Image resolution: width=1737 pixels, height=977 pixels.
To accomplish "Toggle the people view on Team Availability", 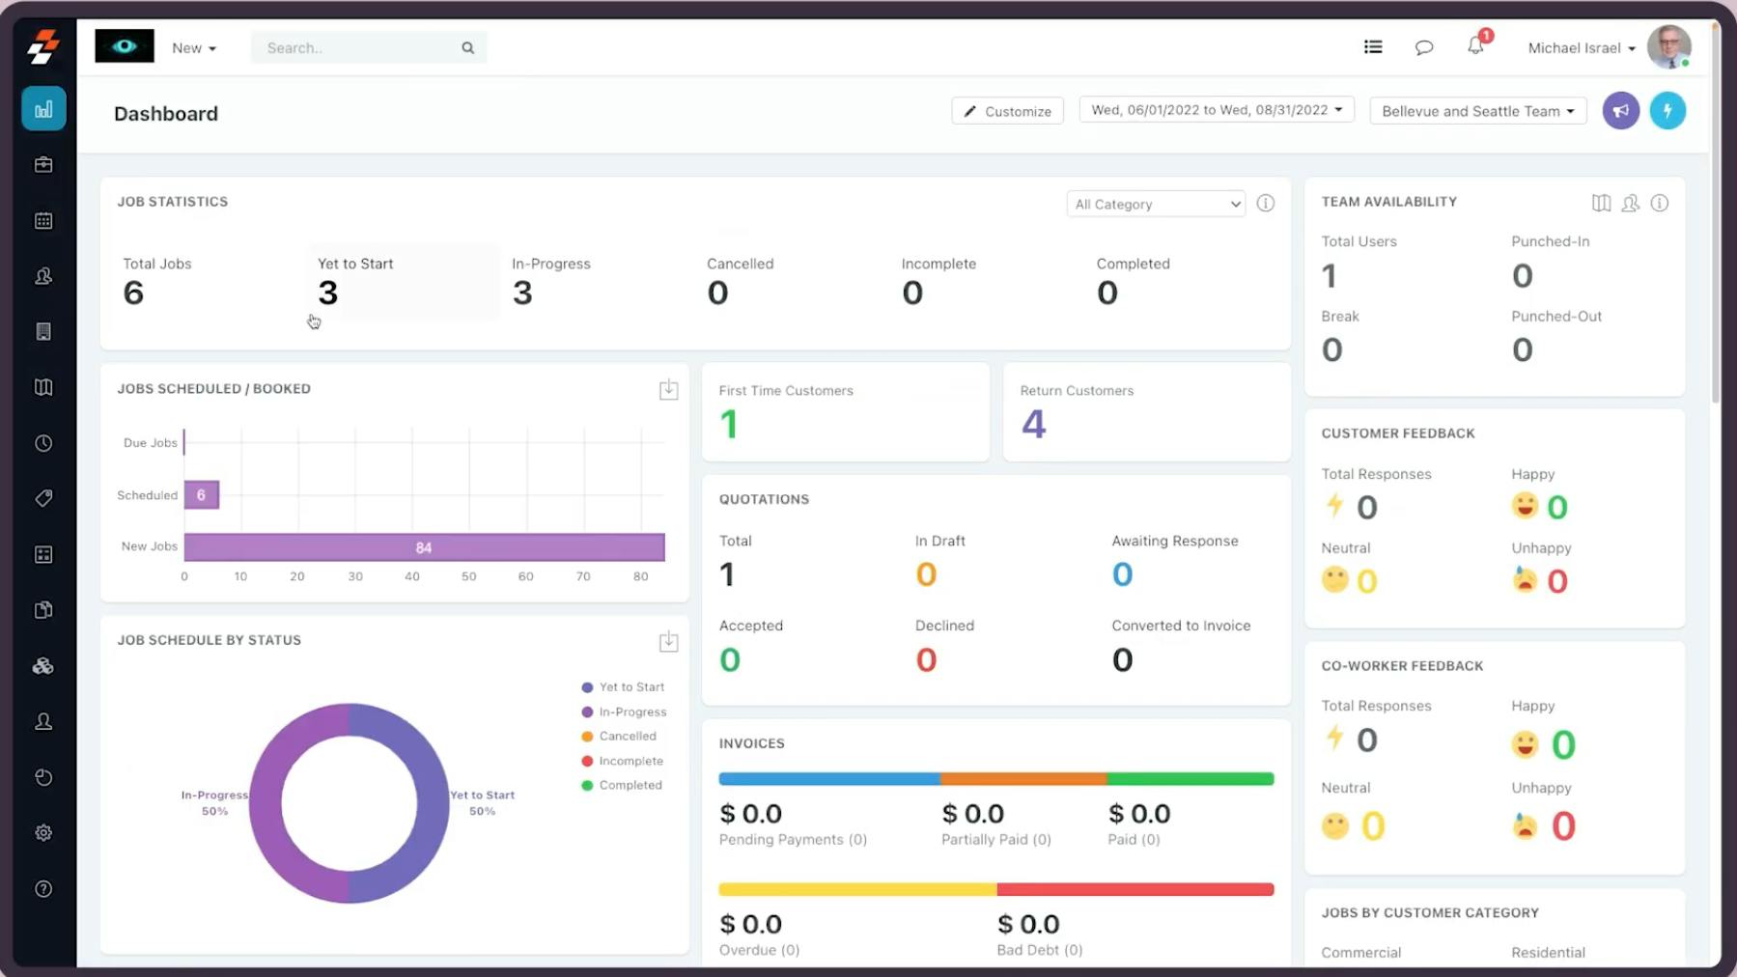I will (1631, 203).
